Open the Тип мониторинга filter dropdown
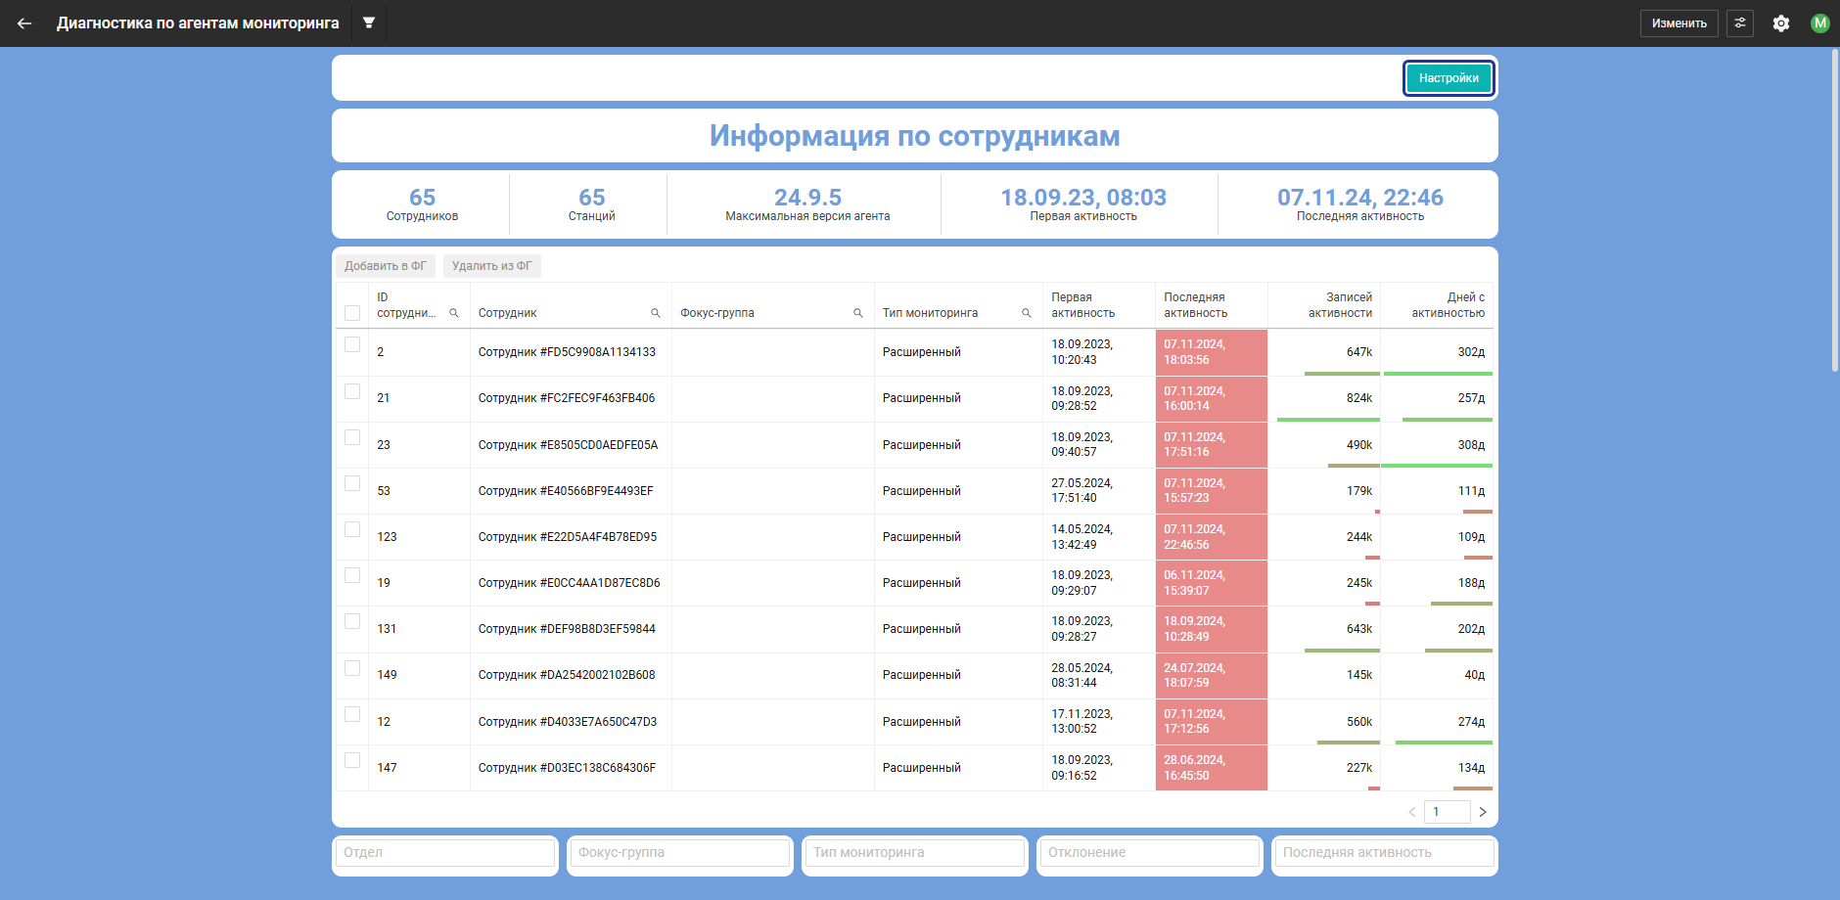The width and height of the screenshot is (1840, 900). click(x=915, y=853)
